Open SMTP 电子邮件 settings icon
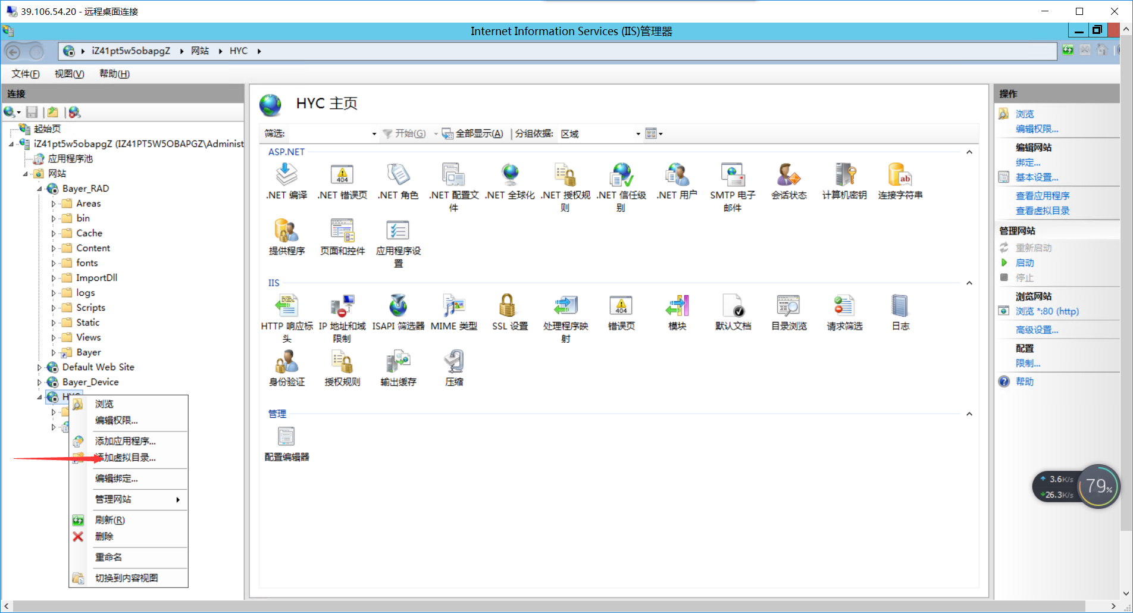 click(733, 176)
